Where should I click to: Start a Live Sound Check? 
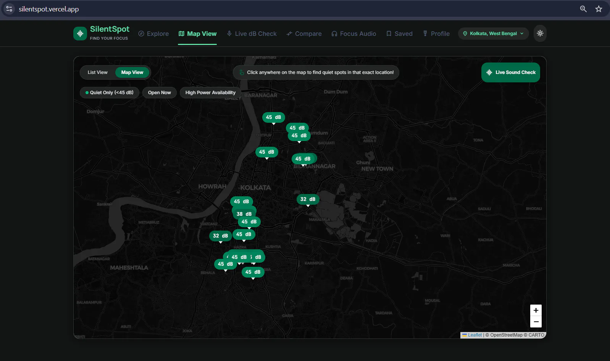click(x=511, y=72)
